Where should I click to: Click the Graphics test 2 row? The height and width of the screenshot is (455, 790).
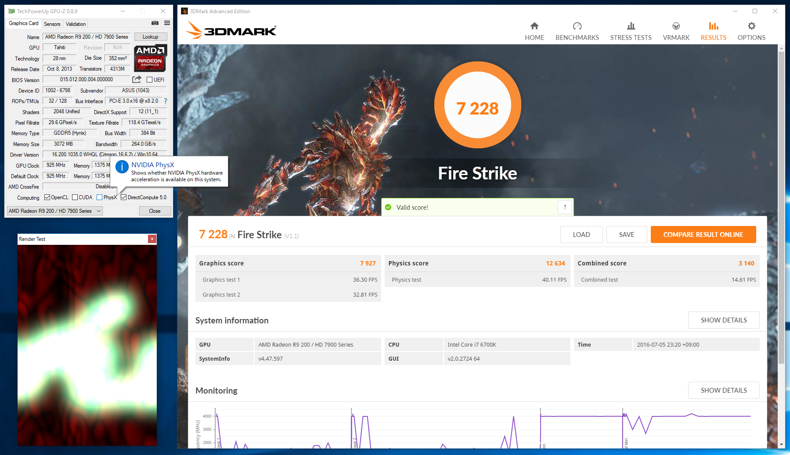pyautogui.click(x=288, y=294)
